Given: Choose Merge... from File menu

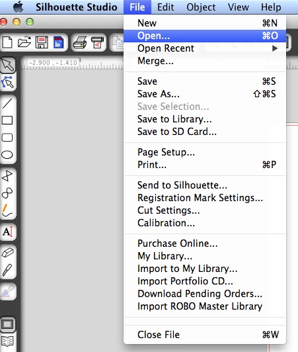Looking at the screenshot, I should pyautogui.click(x=205, y=61).
